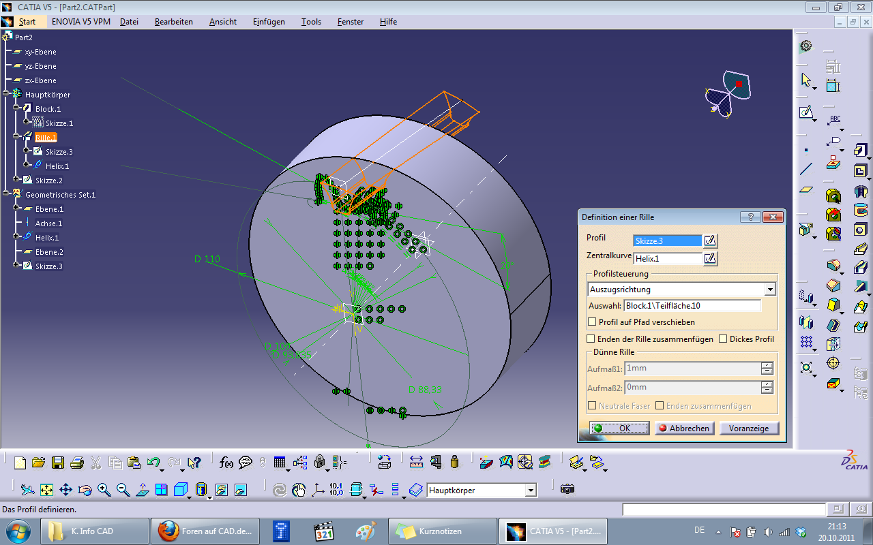This screenshot has width=873, height=545.
Task: Click the Part Design workbench gear icon
Action: coord(806,46)
